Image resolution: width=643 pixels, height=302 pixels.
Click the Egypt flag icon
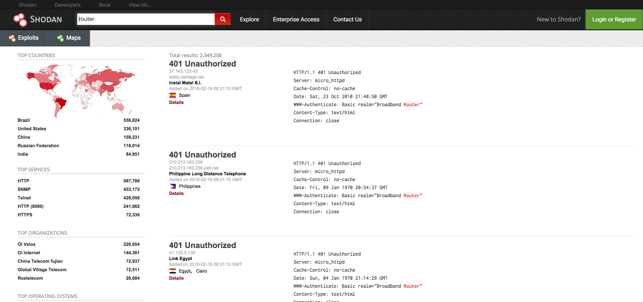coord(172,271)
